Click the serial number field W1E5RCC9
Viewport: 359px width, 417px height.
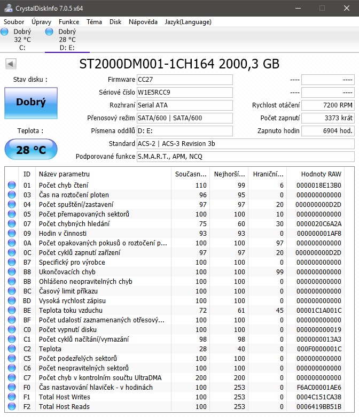(185, 92)
